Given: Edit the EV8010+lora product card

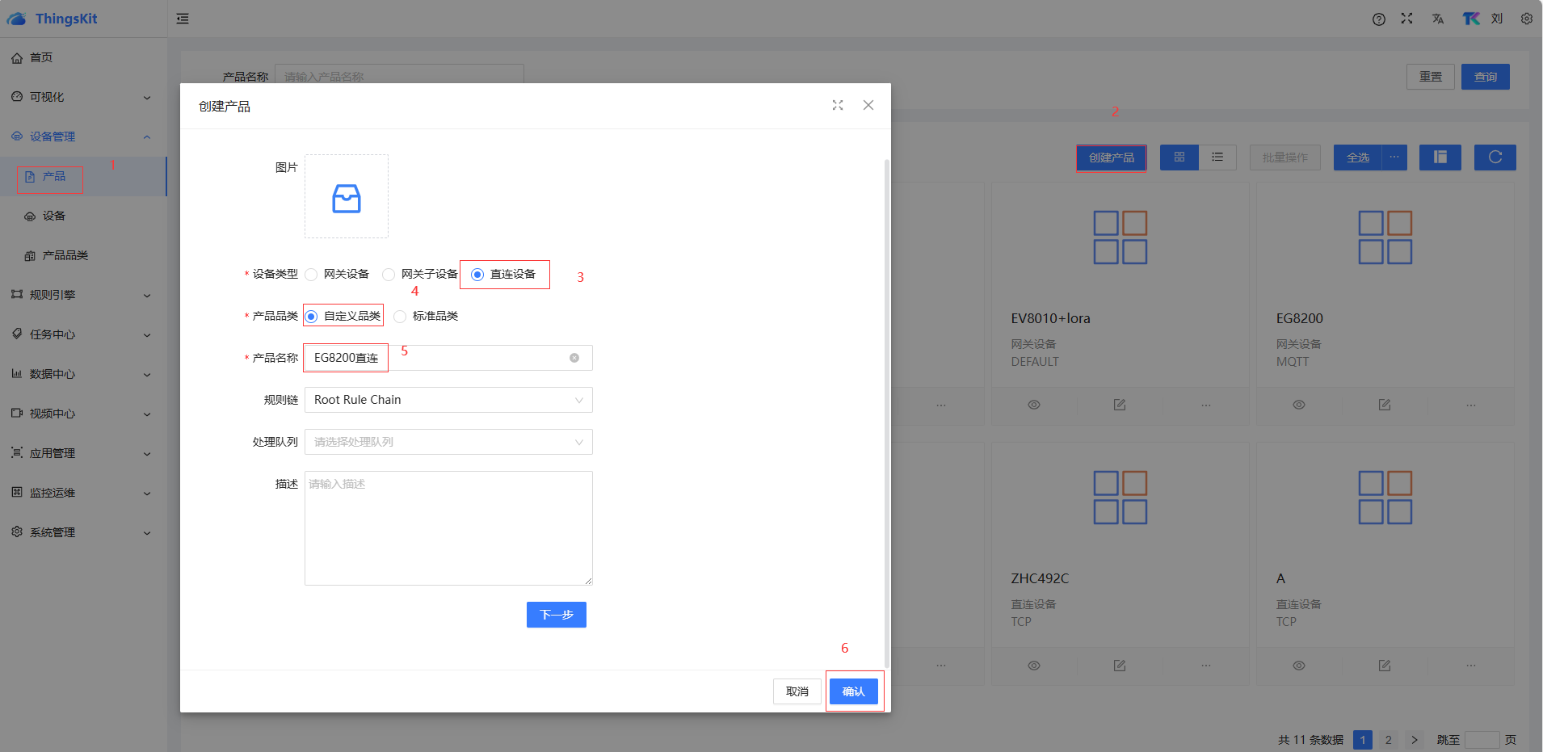Looking at the screenshot, I should pyautogui.click(x=1119, y=405).
